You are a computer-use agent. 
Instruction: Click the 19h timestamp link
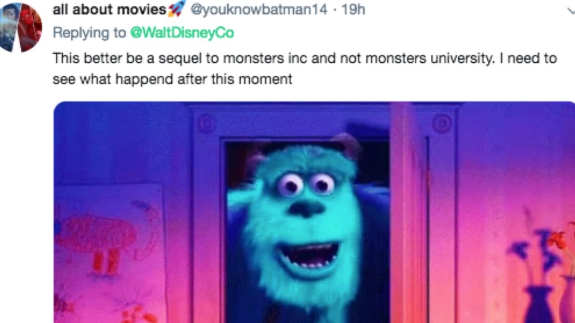pos(353,10)
